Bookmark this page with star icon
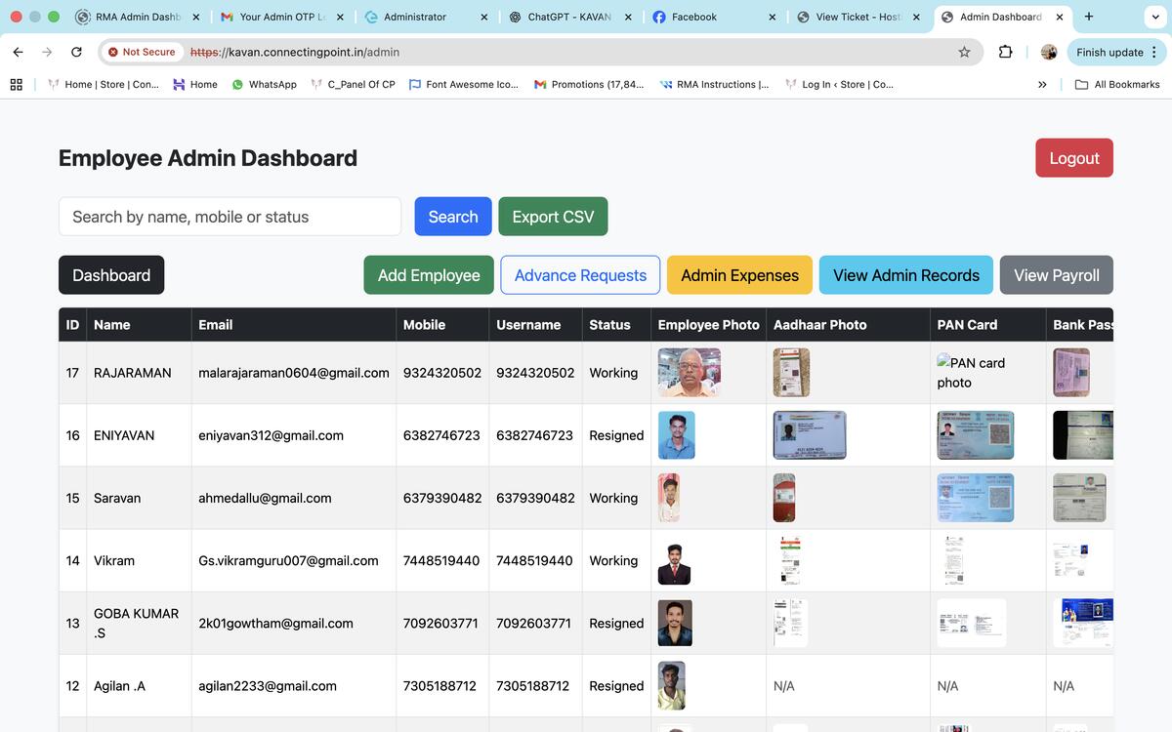The width and height of the screenshot is (1172, 732). pos(964,52)
